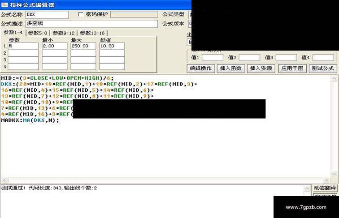Click parameter 2 最小 field
Image resolution: width=339 pixels, height=218 pixels.
(55, 53)
